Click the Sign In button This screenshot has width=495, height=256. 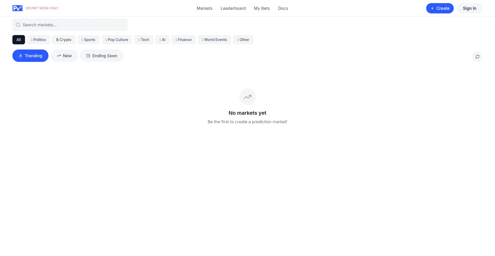(469, 8)
